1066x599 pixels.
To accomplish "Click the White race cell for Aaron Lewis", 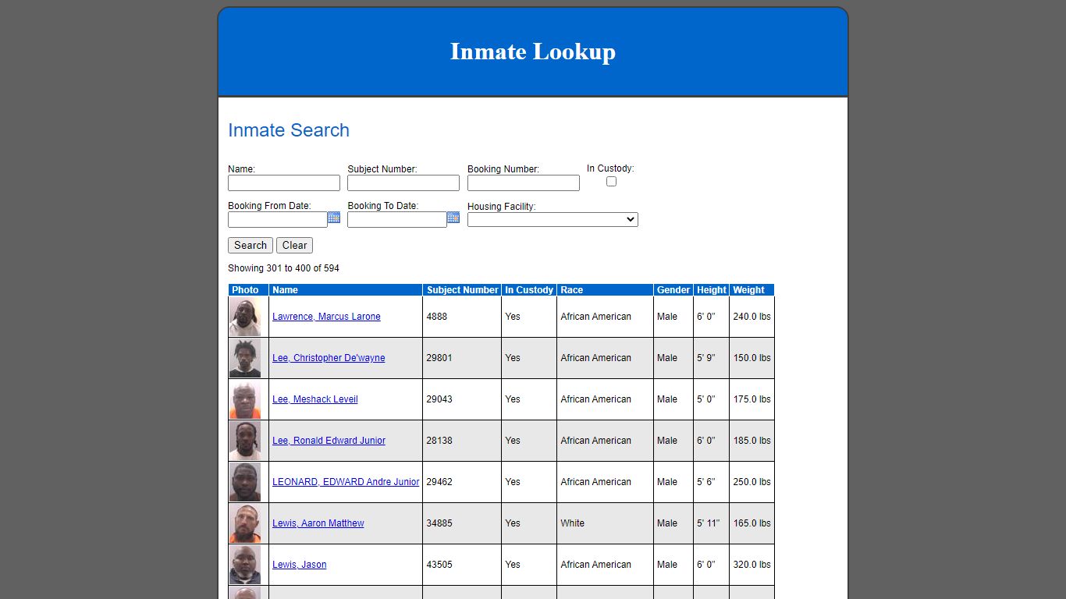I will tap(605, 523).
